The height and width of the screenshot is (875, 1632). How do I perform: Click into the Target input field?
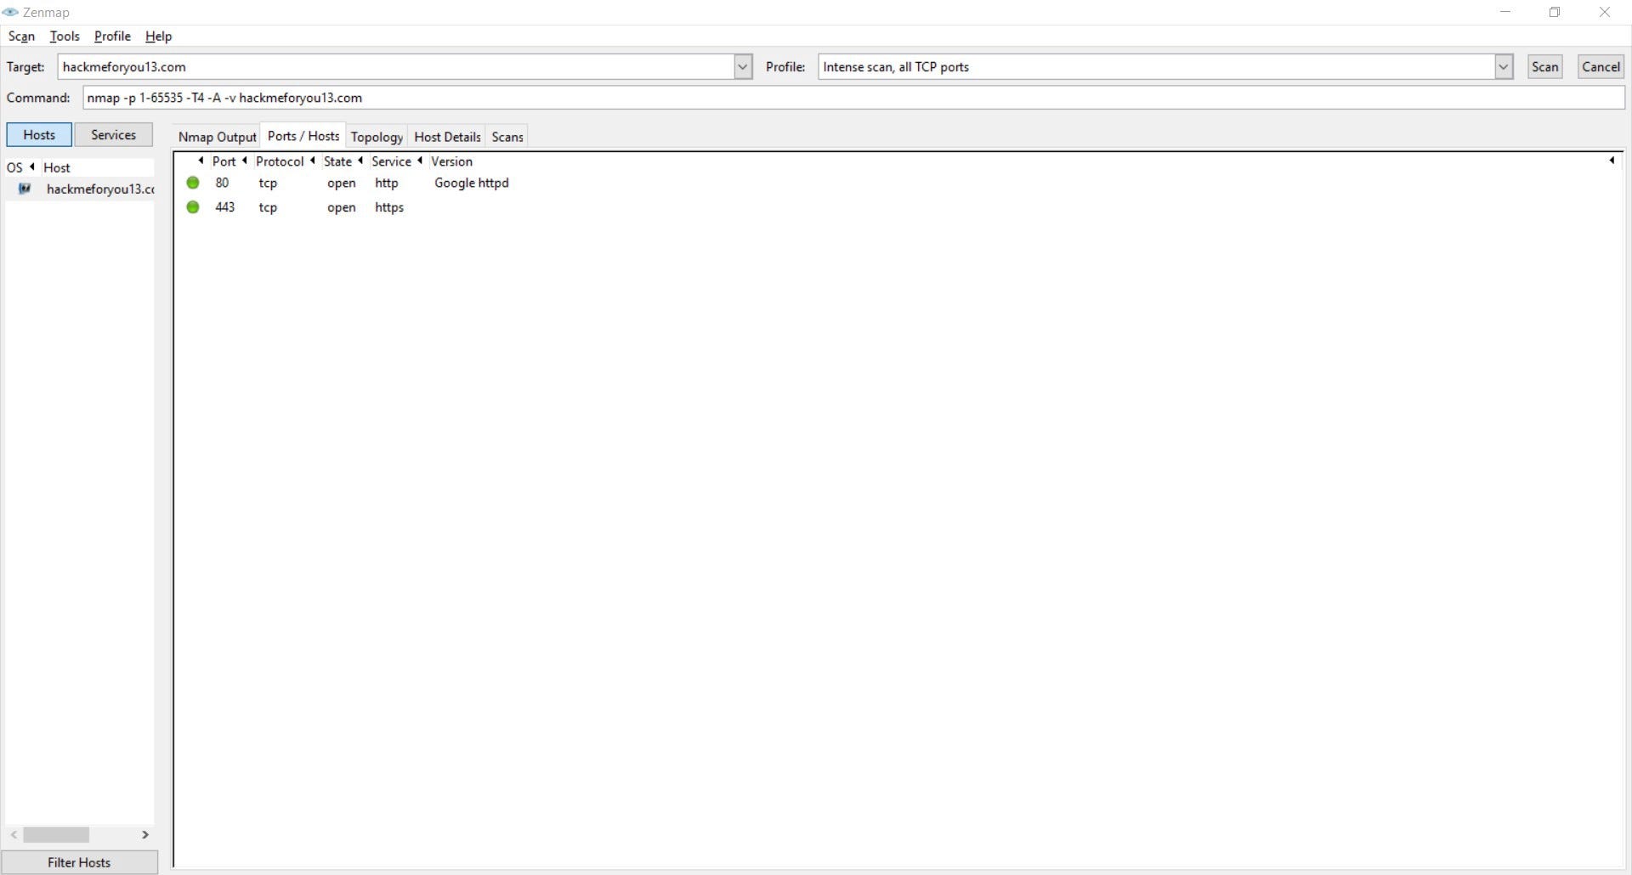pyautogui.click(x=396, y=67)
